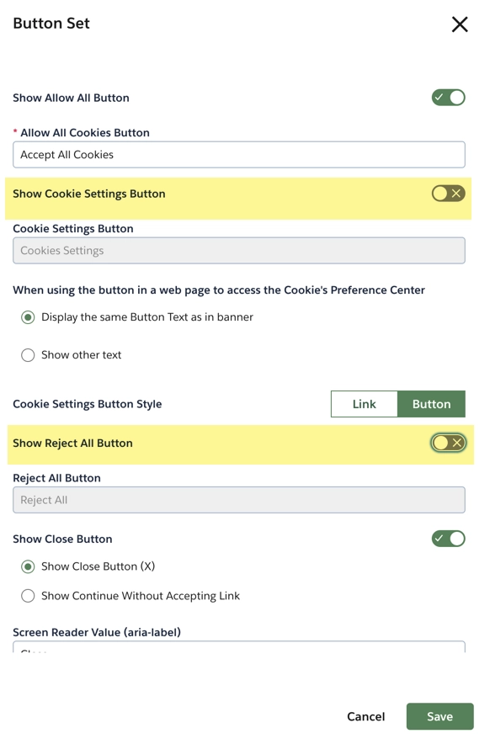Keep Cookie Settings Button Style as Button
Viewport: 490px width, 744px height.
tap(431, 403)
